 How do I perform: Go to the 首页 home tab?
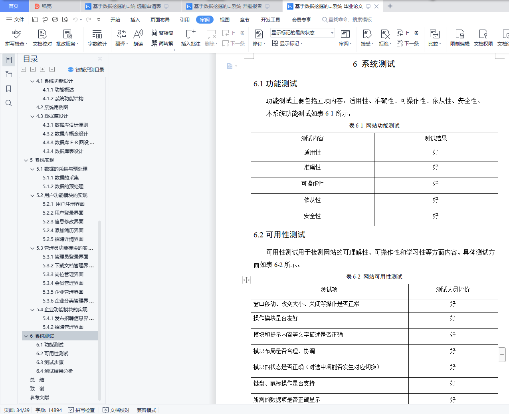(14, 6)
